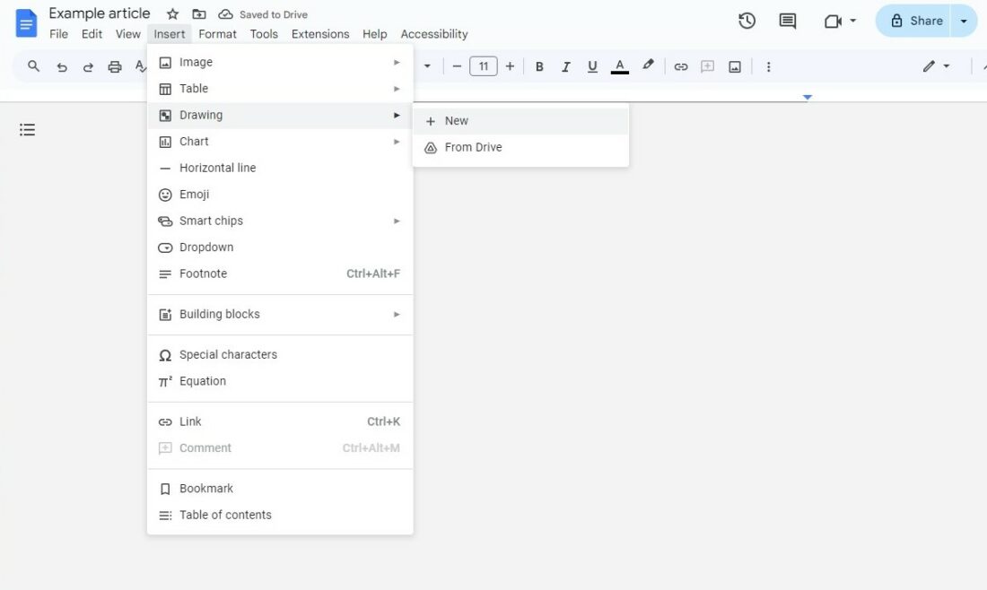Toggle bold formatting
Image resolution: width=987 pixels, height=590 pixels.
tap(539, 65)
